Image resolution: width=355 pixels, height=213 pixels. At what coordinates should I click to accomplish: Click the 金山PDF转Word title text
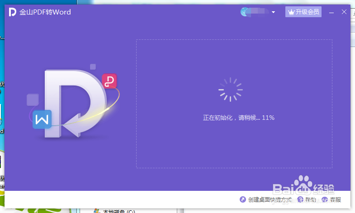[x=45, y=12]
